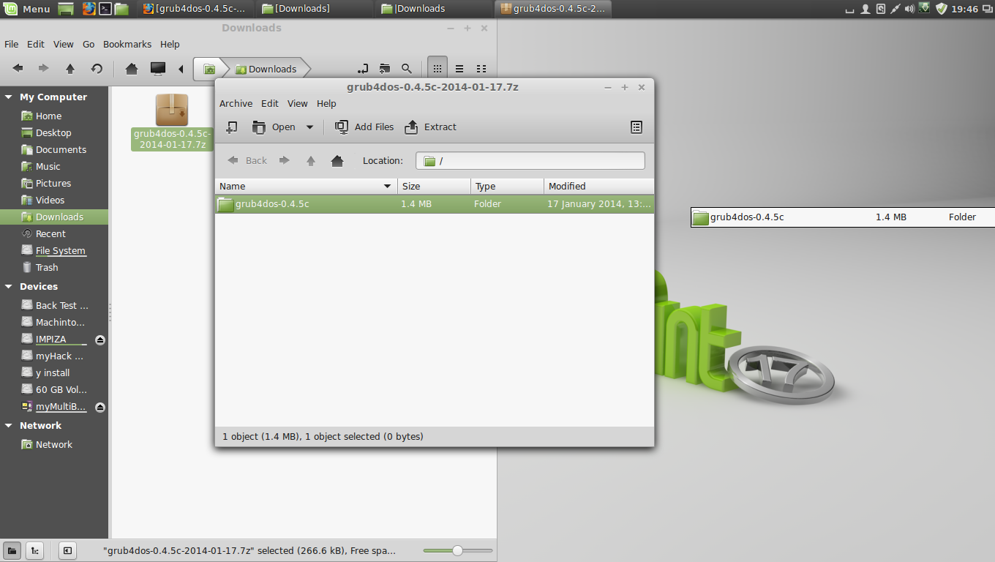Show tree view sidebar via status bar button
Screen dimensions: 995x562
click(x=34, y=550)
